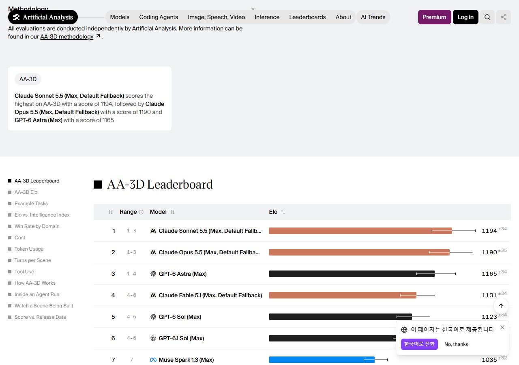Screen dimensions: 519x365
Task: Dismiss language popup with No, thanks
Action: pos(456,344)
